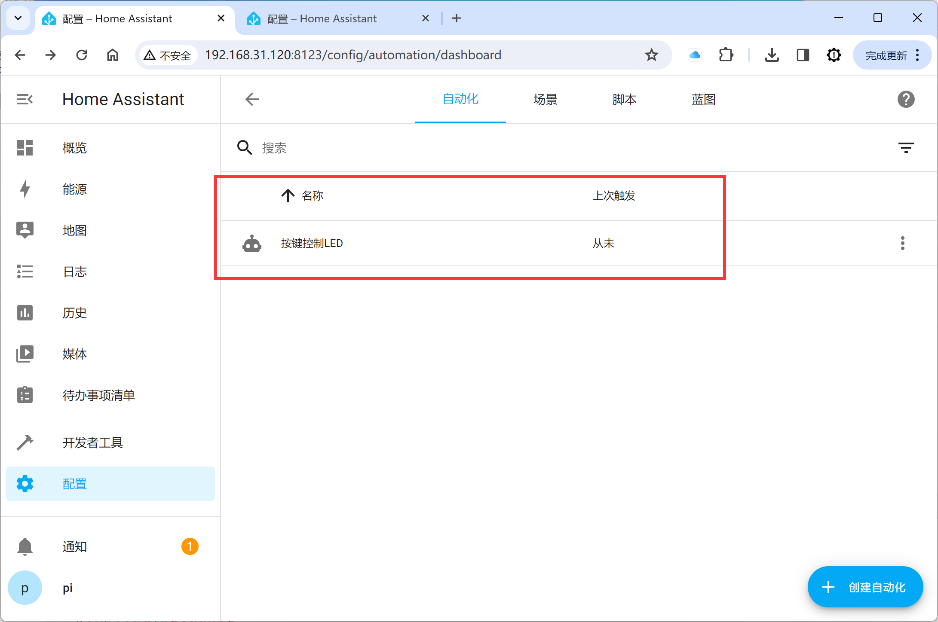Open the pi user profile avatar

[x=25, y=588]
